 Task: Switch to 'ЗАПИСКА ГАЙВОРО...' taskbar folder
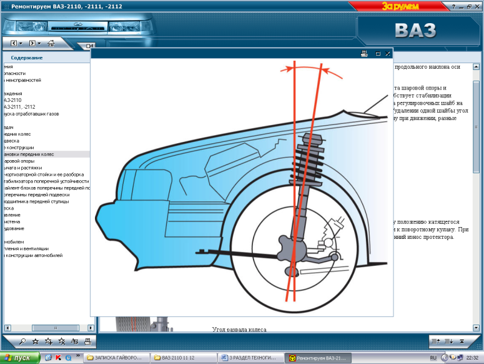point(117,358)
